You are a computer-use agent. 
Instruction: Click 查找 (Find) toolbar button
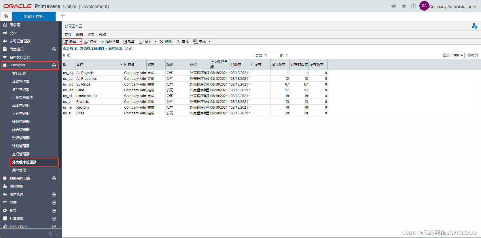[x=183, y=42]
